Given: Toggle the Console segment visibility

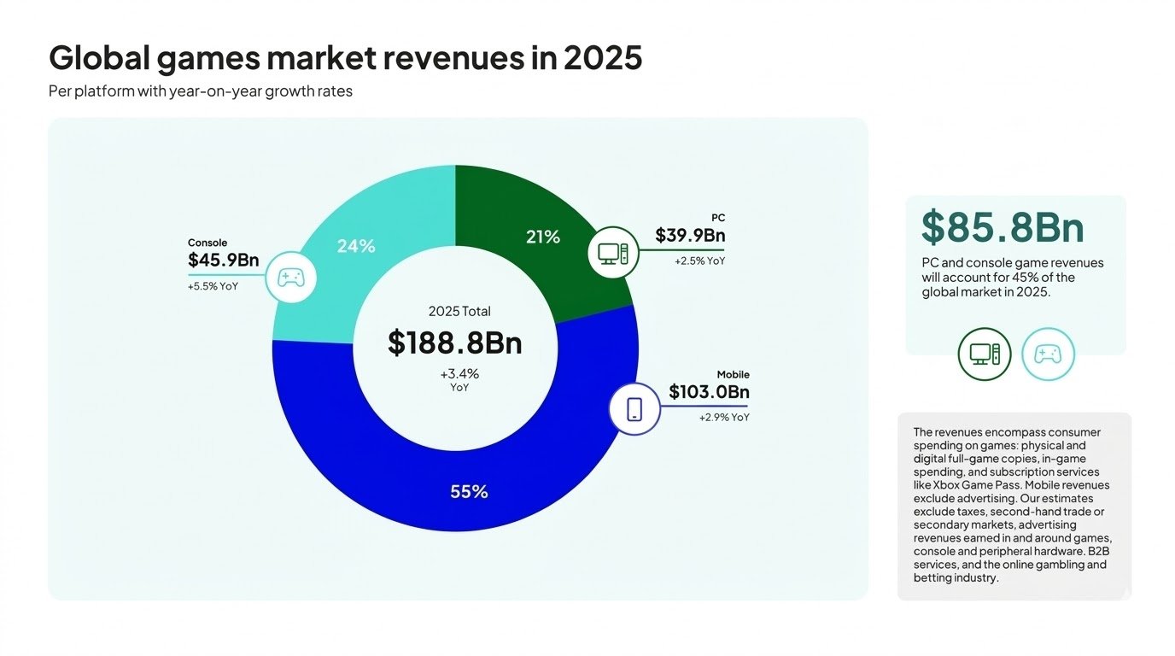Looking at the screenshot, I should tap(356, 246).
